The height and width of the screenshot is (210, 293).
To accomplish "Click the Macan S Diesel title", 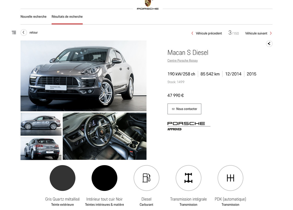I will click(188, 52).
